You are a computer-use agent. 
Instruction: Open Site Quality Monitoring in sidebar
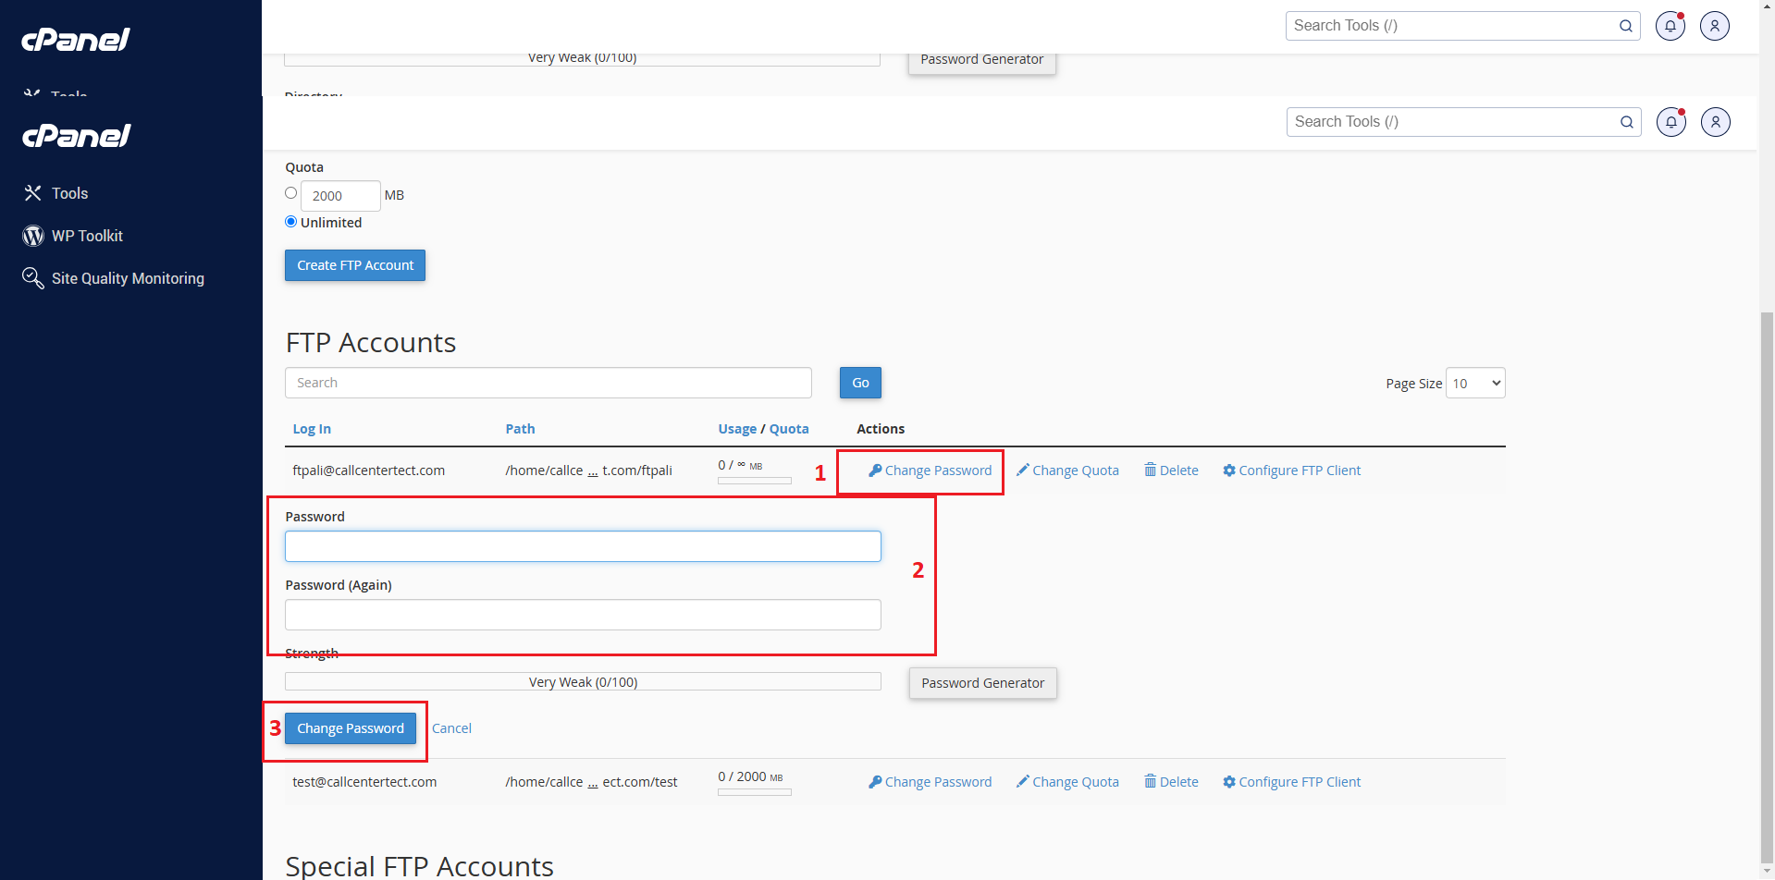(x=128, y=278)
